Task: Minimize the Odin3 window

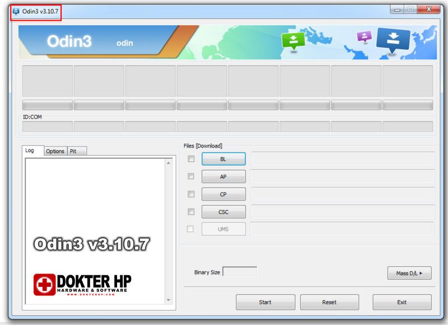Action: (397, 10)
